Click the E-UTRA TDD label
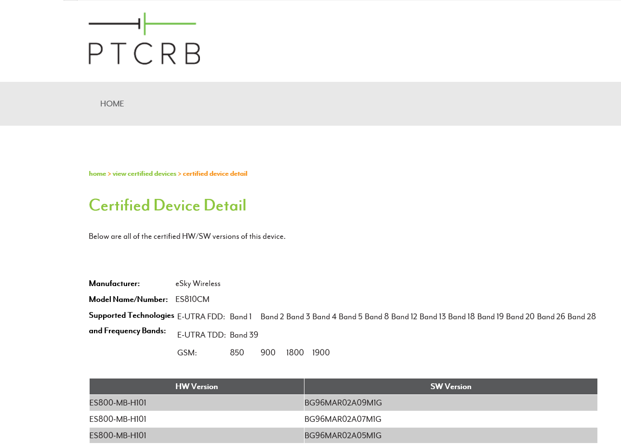The image size is (621, 444). 201,335
